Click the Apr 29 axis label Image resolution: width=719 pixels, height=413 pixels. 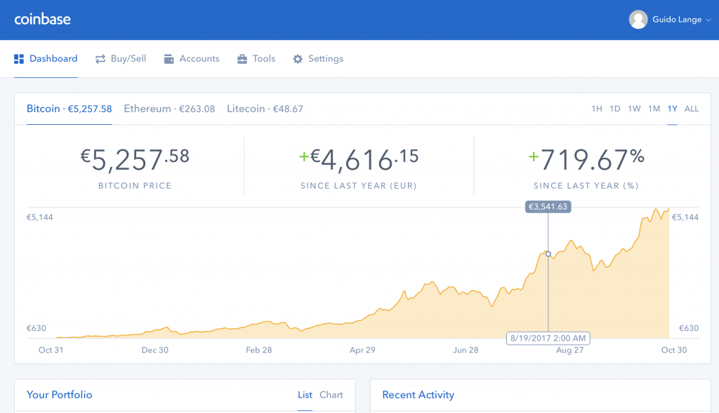[362, 351]
